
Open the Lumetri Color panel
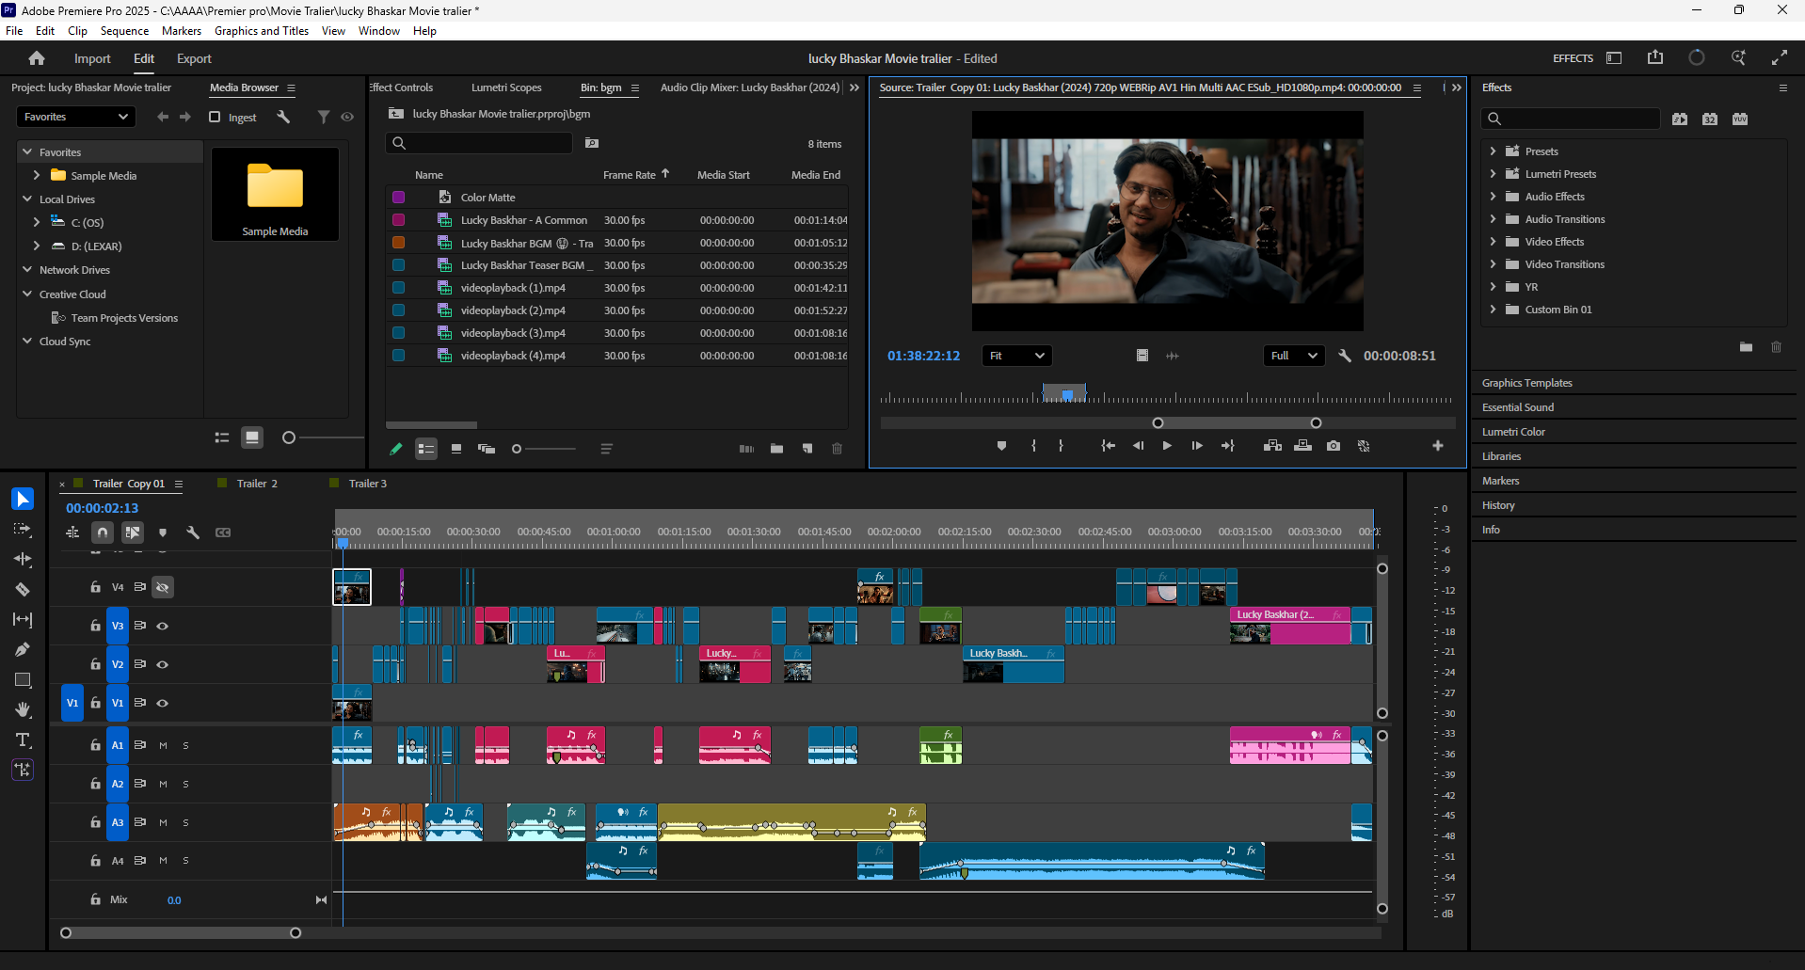pos(1513,432)
